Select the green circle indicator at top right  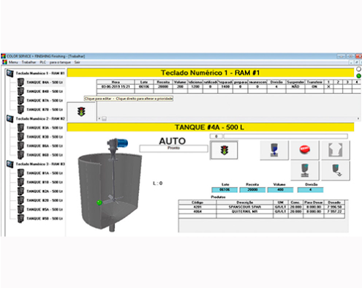pyautogui.click(x=358, y=76)
